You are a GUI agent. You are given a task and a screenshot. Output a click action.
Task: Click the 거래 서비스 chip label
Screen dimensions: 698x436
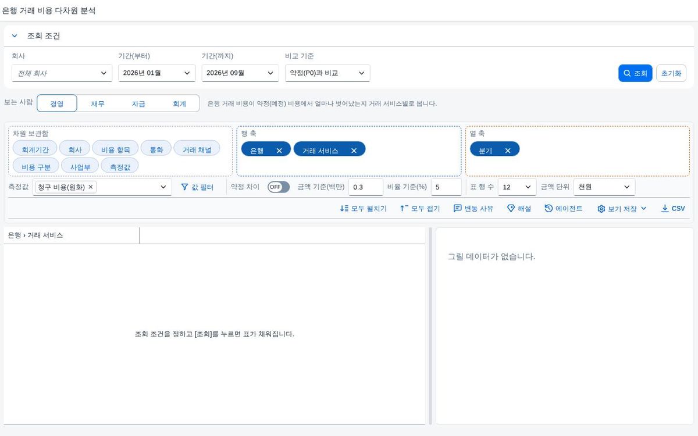(x=320, y=151)
